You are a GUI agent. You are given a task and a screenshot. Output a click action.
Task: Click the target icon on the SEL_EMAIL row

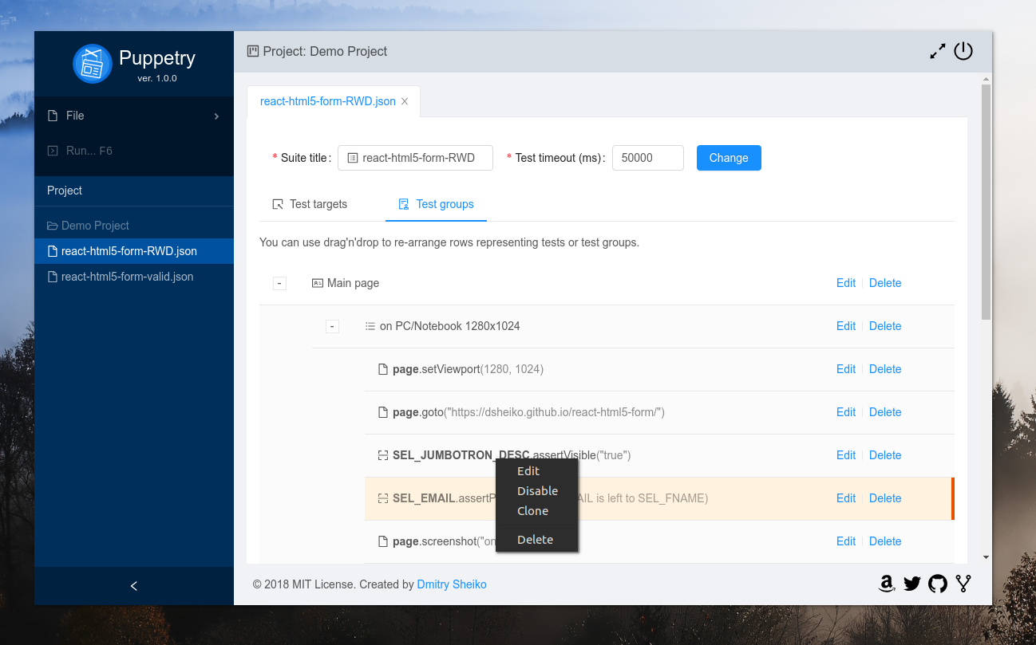click(382, 498)
